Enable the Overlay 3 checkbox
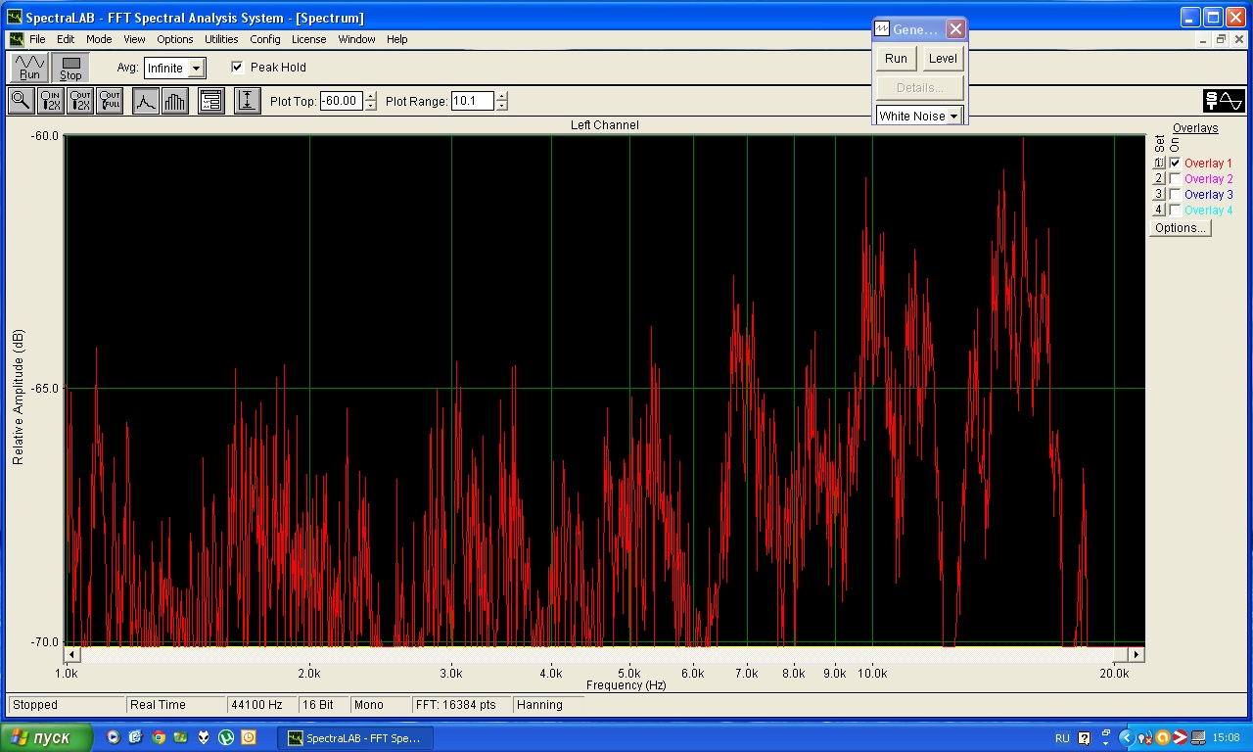The width and height of the screenshot is (1253, 752). tap(1175, 195)
